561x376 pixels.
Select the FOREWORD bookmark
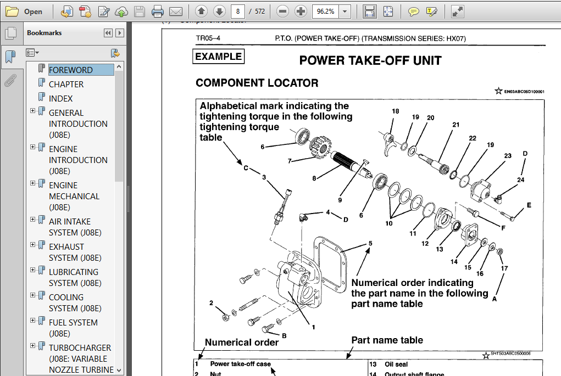[81, 70]
